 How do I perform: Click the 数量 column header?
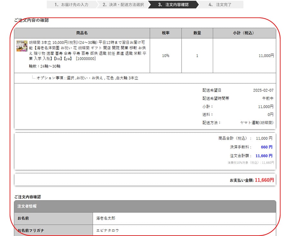click(197, 33)
